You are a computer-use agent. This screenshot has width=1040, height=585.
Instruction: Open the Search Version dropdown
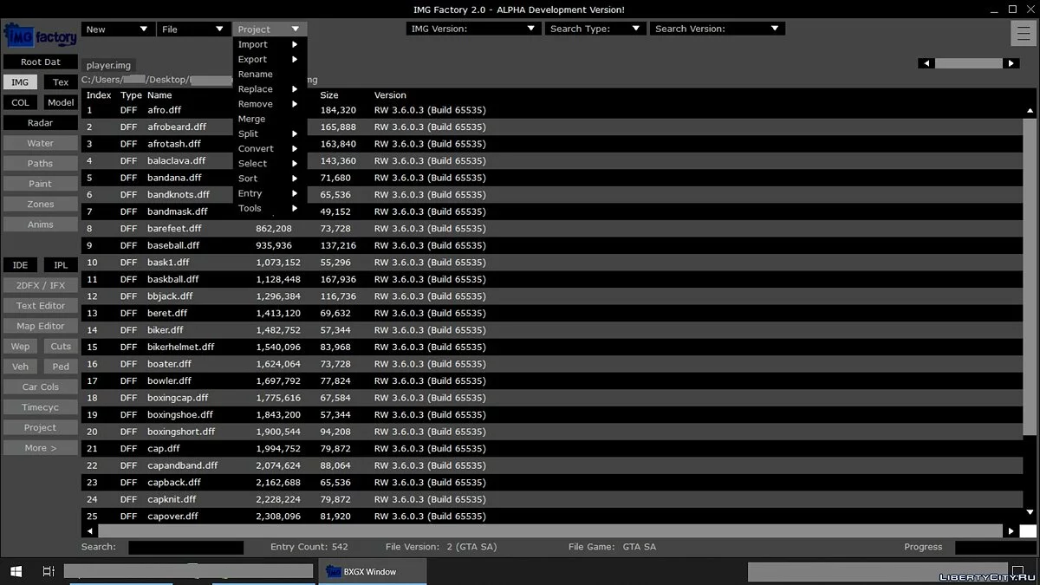point(717,29)
